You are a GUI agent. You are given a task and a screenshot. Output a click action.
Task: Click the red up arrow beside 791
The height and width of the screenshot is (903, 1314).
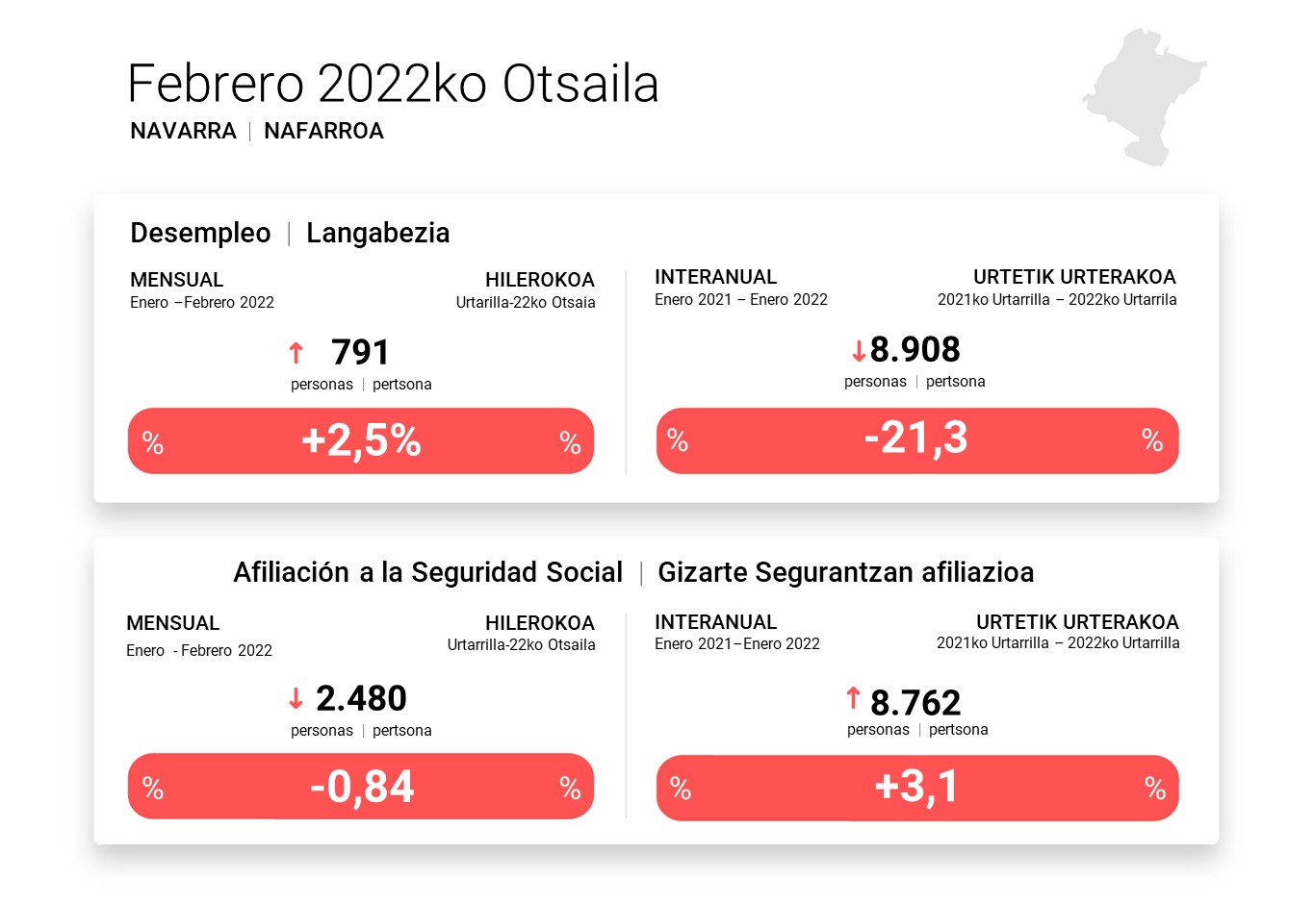tap(296, 353)
